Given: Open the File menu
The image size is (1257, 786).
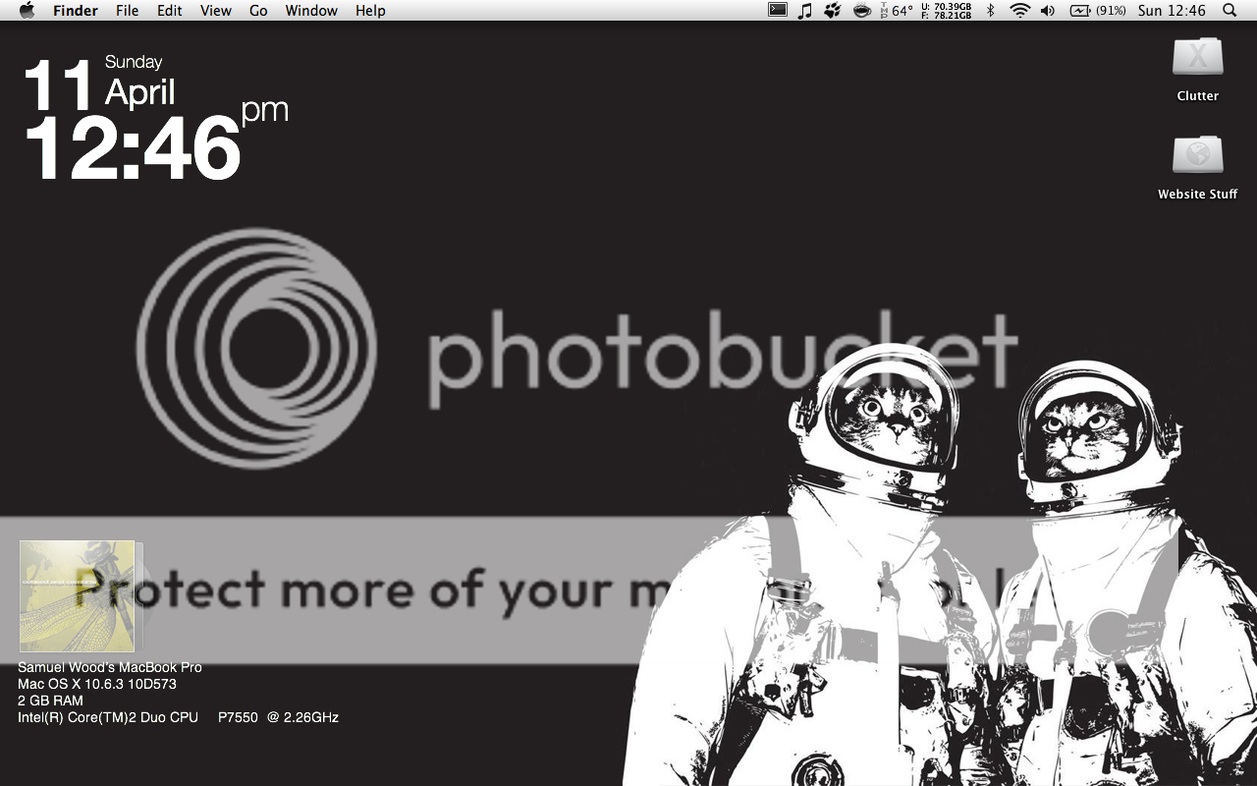Looking at the screenshot, I should pyautogui.click(x=127, y=11).
